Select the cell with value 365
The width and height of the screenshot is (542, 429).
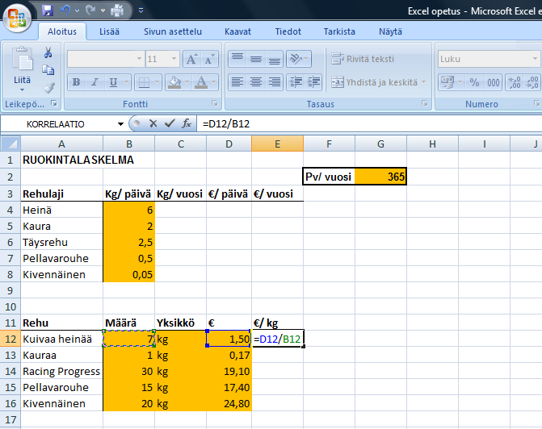pyautogui.click(x=380, y=177)
